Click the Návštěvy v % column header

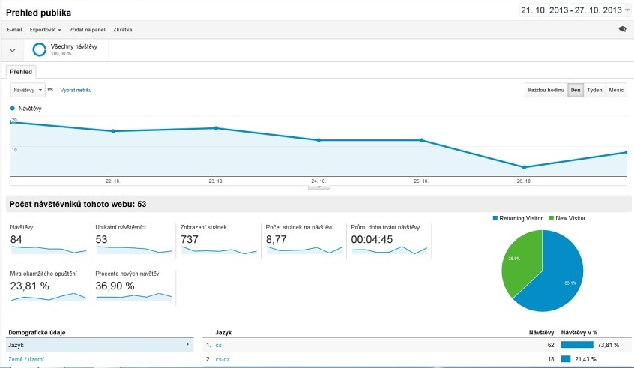579,333
